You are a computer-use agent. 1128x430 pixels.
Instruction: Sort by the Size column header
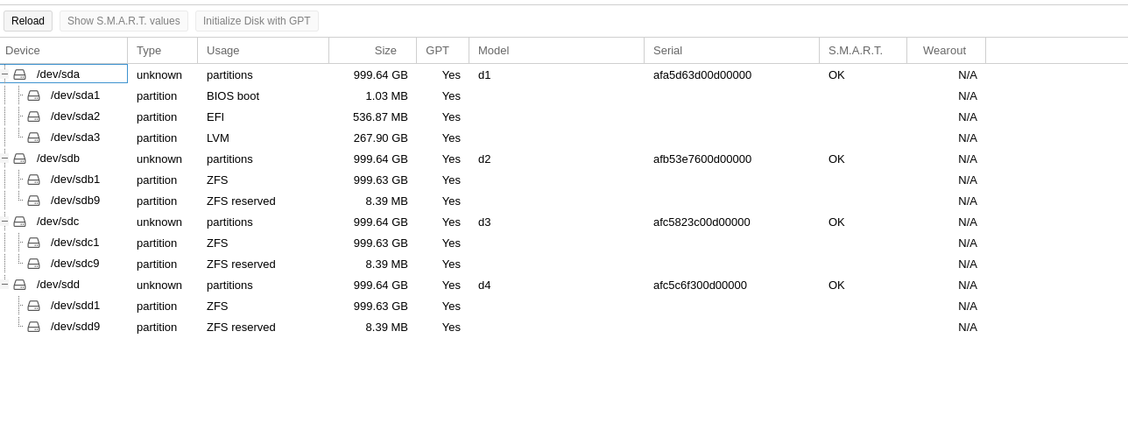click(372, 51)
